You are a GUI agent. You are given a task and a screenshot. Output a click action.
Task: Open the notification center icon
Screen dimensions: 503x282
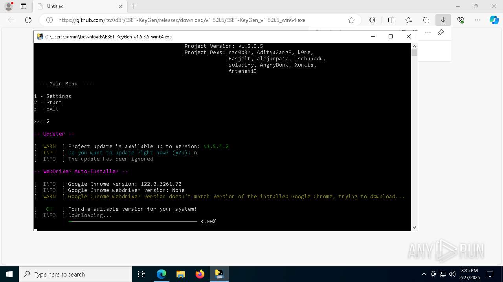click(x=490, y=274)
